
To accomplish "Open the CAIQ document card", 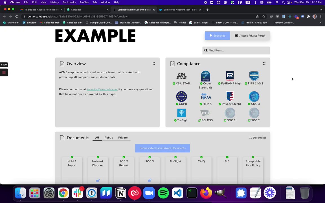I will (201, 170).
